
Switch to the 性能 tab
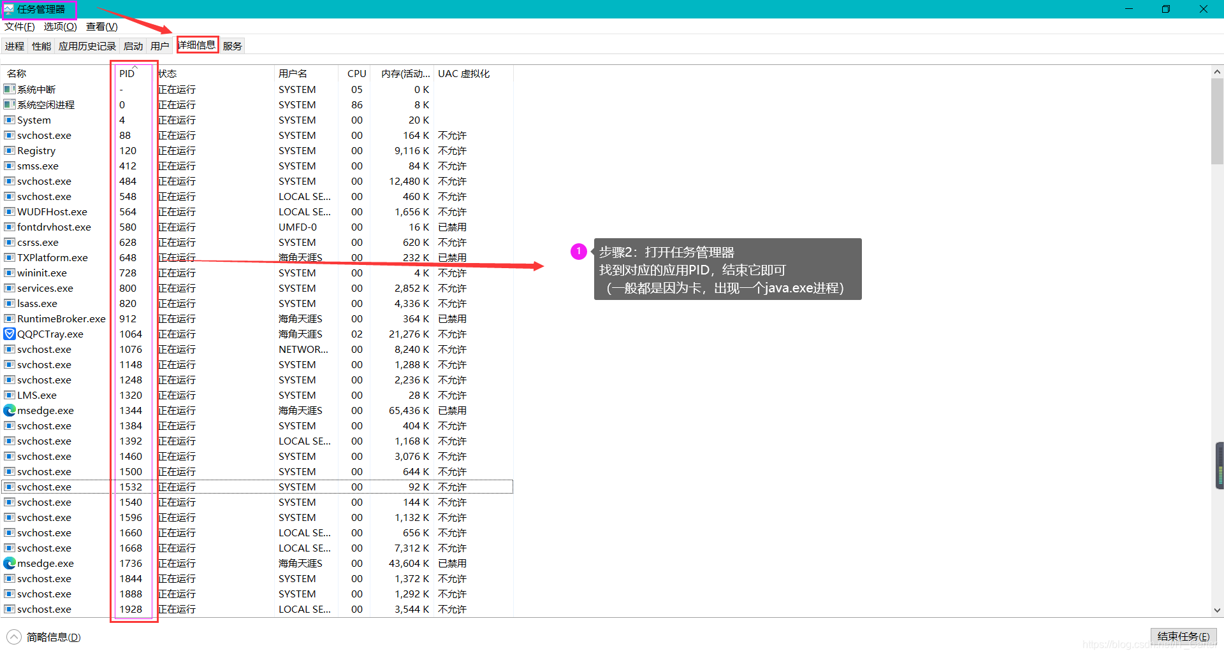coord(41,46)
